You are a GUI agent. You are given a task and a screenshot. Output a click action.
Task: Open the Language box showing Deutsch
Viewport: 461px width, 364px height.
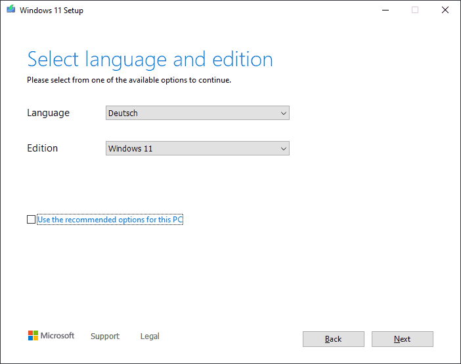[190, 113]
